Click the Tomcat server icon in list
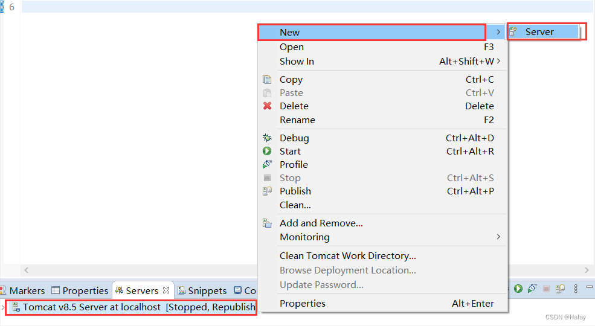595x326 pixels. [16, 307]
